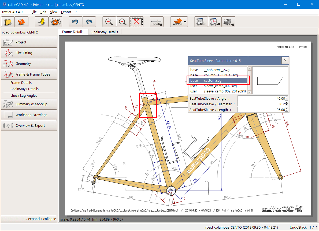319x231 pixels.
Task: Redo the last change
Action: click(x=89, y=22)
